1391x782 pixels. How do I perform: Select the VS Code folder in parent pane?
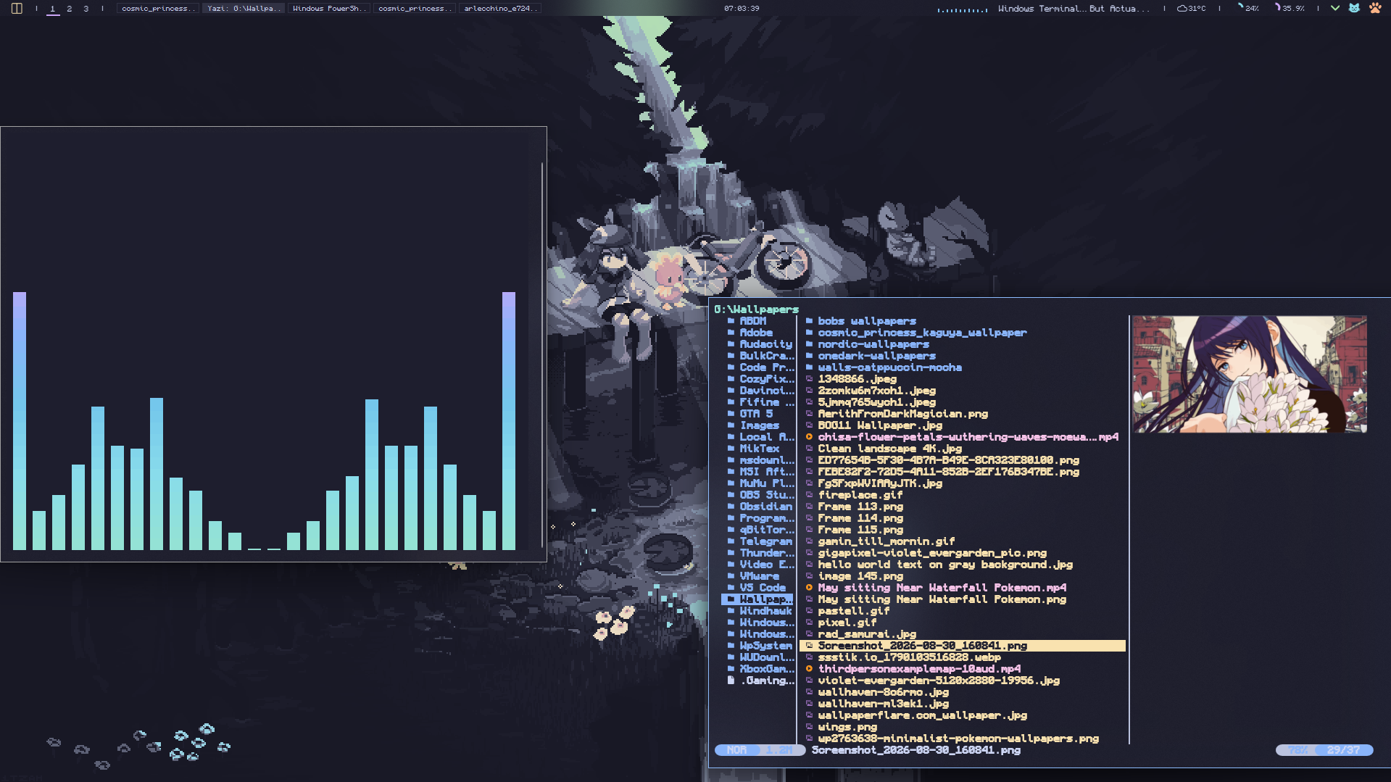tap(763, 588)
